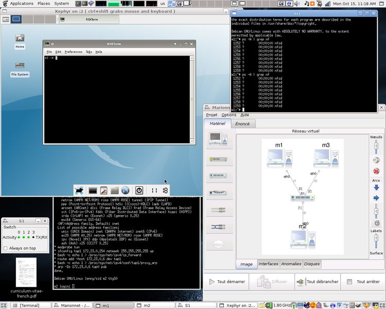Open the Projet menu in Marionnet
The width and height of the screenshot is (386, 309).
click(x=212, y=115)
